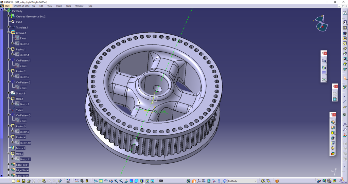Collapse the Pocket.1 tree node
The image size is (348, 184).
click(x=8, y=49)
